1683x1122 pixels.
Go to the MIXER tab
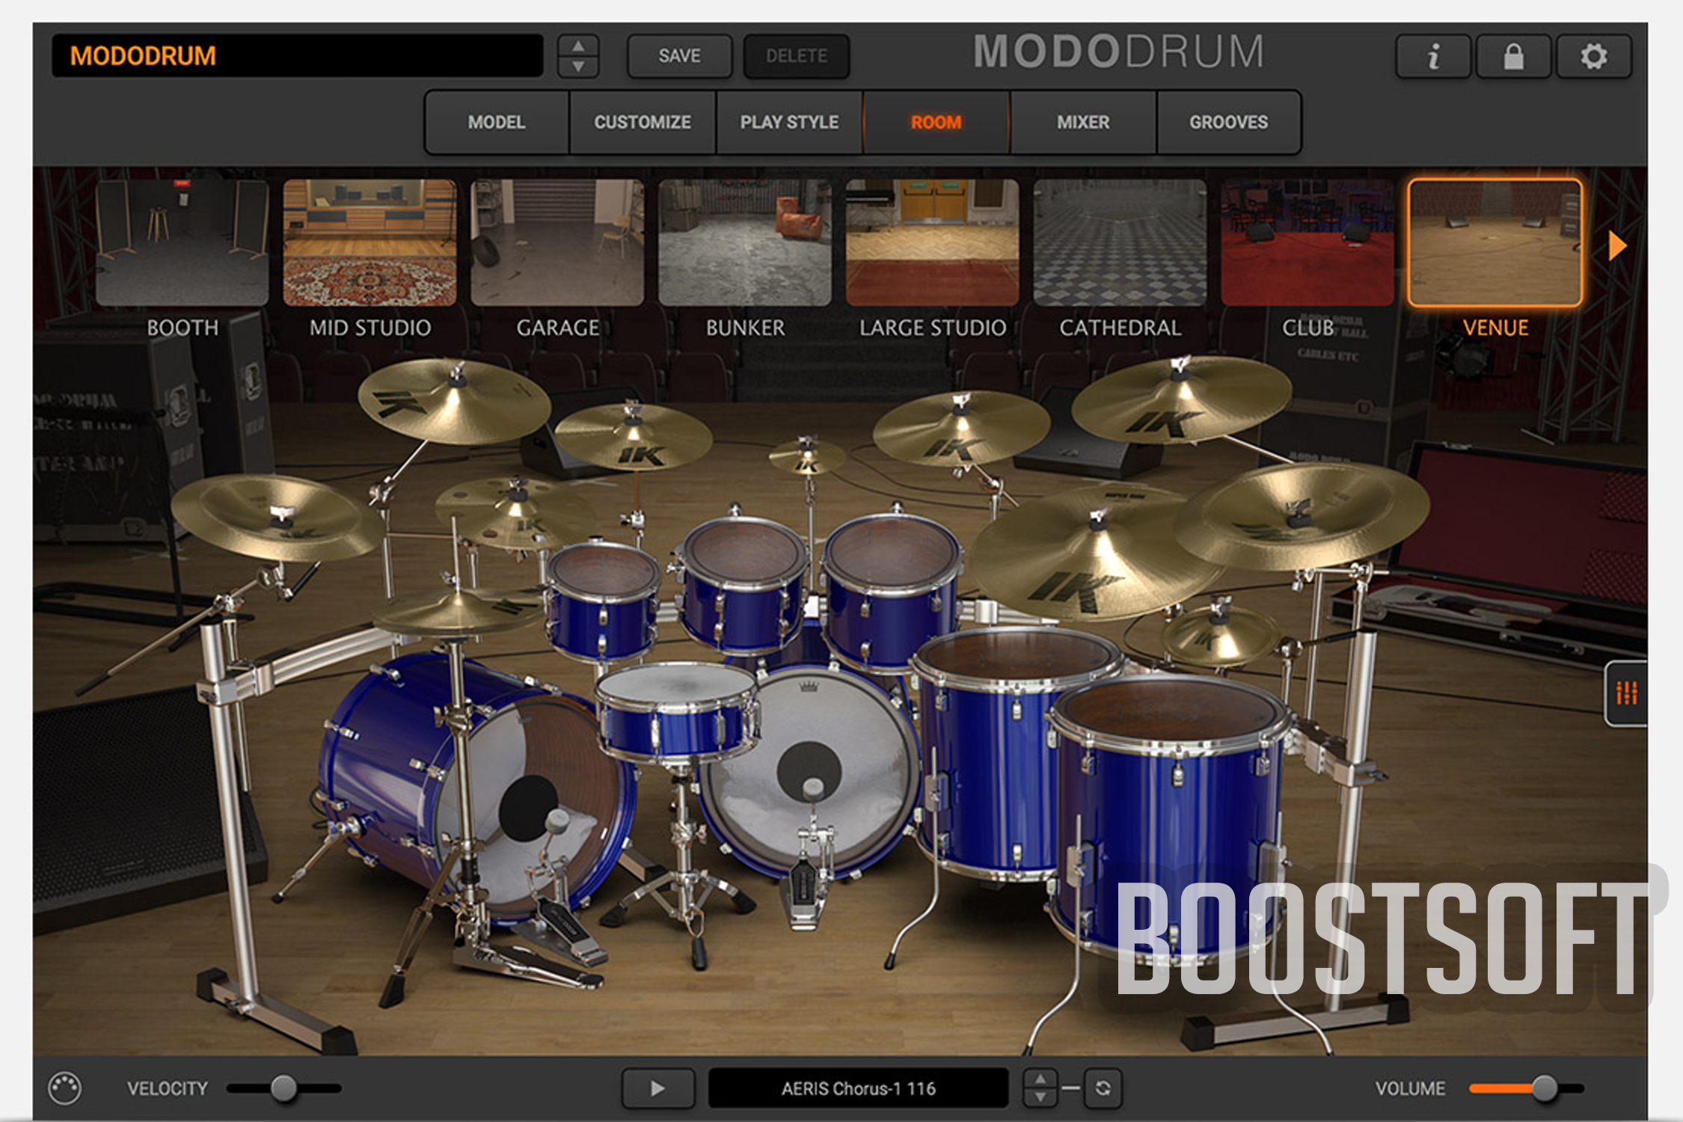[x=1083, y=122]
